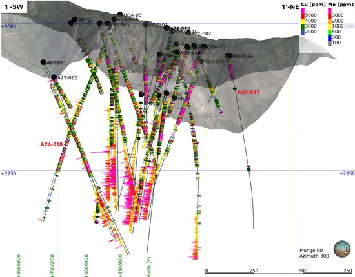Click the 750 mark on scale bar

[348, 271]
